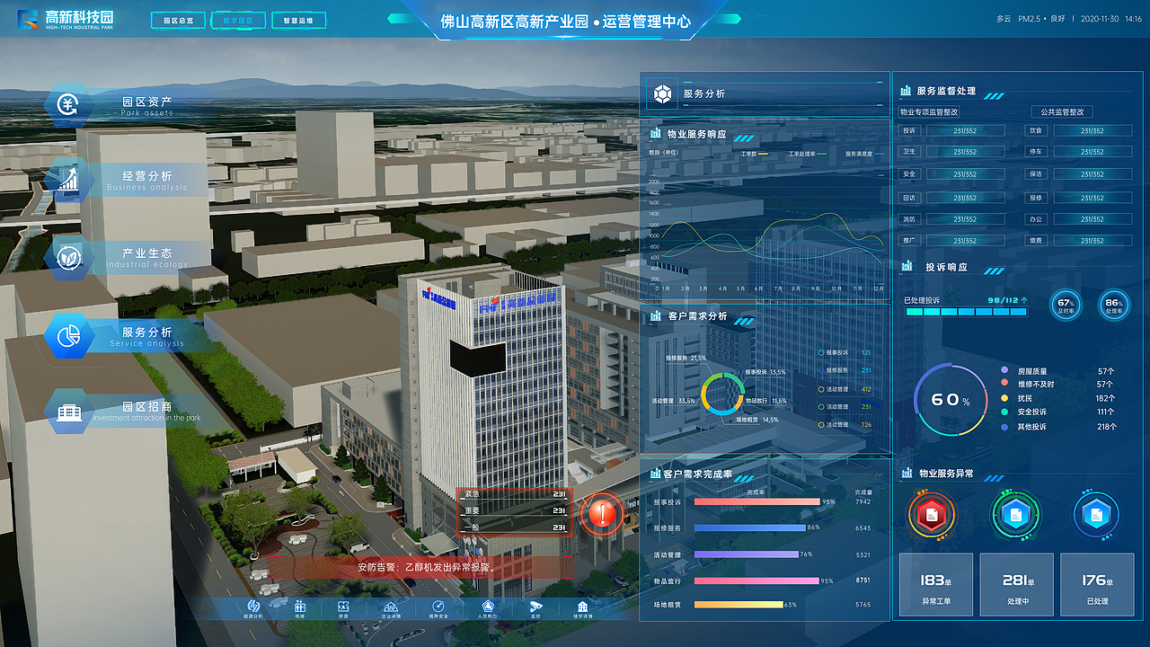
Task: Select 物业专项监管整改 button
Action: 930,111
